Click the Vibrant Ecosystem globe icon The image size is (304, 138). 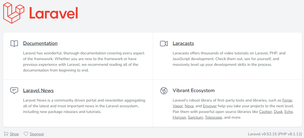(x=164, y=90)
